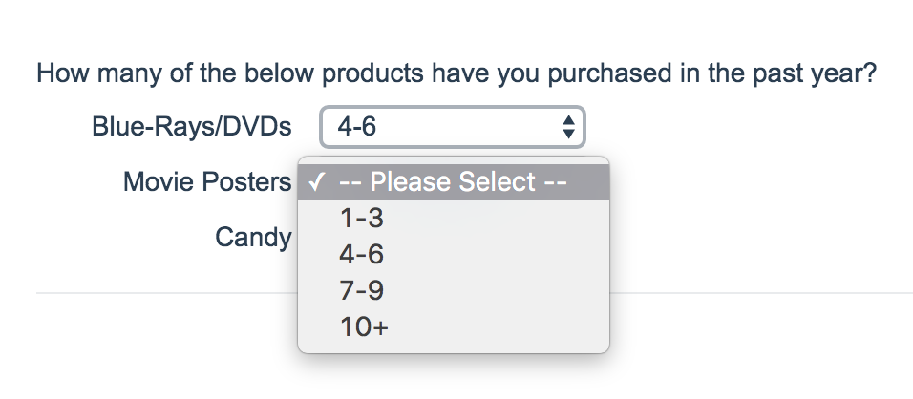Click the products purchased question text
913x399 pixels.
point(456,73)
